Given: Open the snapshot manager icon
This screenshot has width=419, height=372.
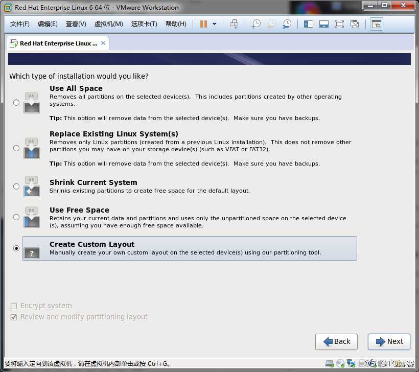Looking at the screenshot, I should pos(287,24).
